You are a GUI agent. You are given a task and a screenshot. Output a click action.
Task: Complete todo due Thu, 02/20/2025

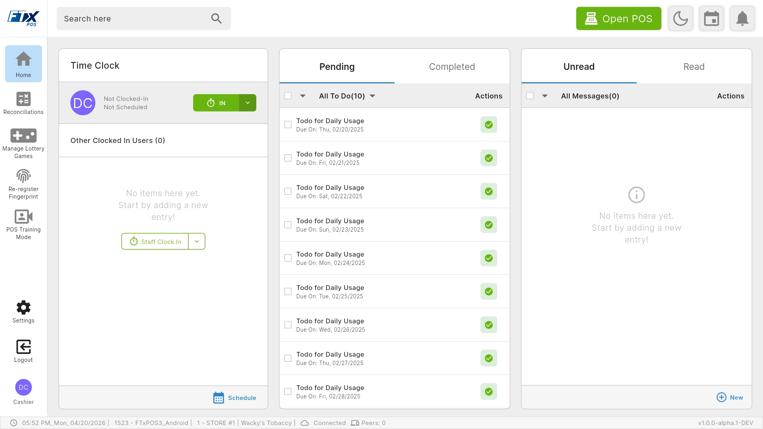[x=488, y=125]
